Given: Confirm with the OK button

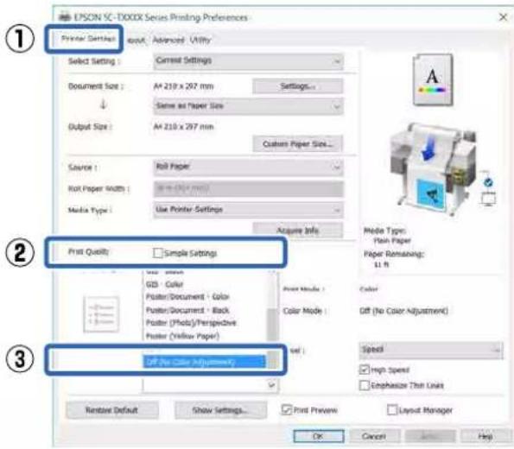Looking at the screenshot, I should pos(319,436).
